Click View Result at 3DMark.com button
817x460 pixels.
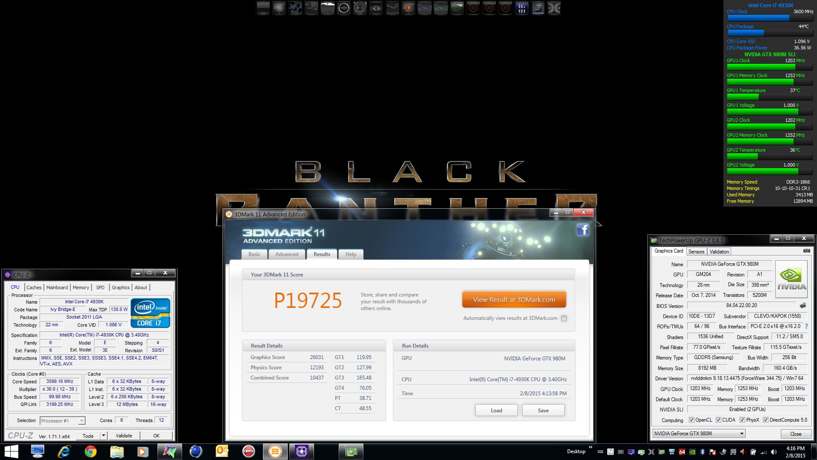(x=514, y=299)
